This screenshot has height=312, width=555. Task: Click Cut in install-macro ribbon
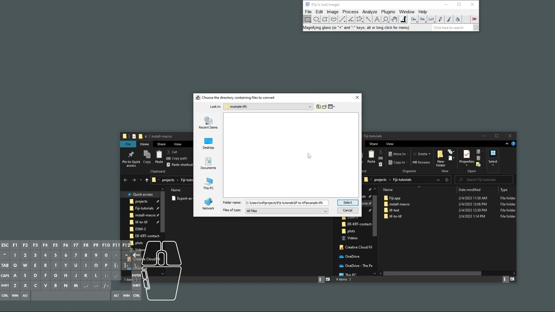(172, 152)
